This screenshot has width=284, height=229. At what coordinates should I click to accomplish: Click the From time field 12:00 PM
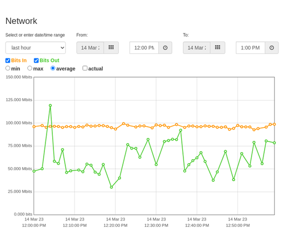click(144, 48)
